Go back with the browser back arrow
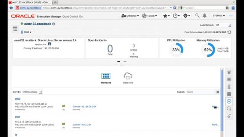The width and height of the screenshot is (244, 137). [11, 8]
